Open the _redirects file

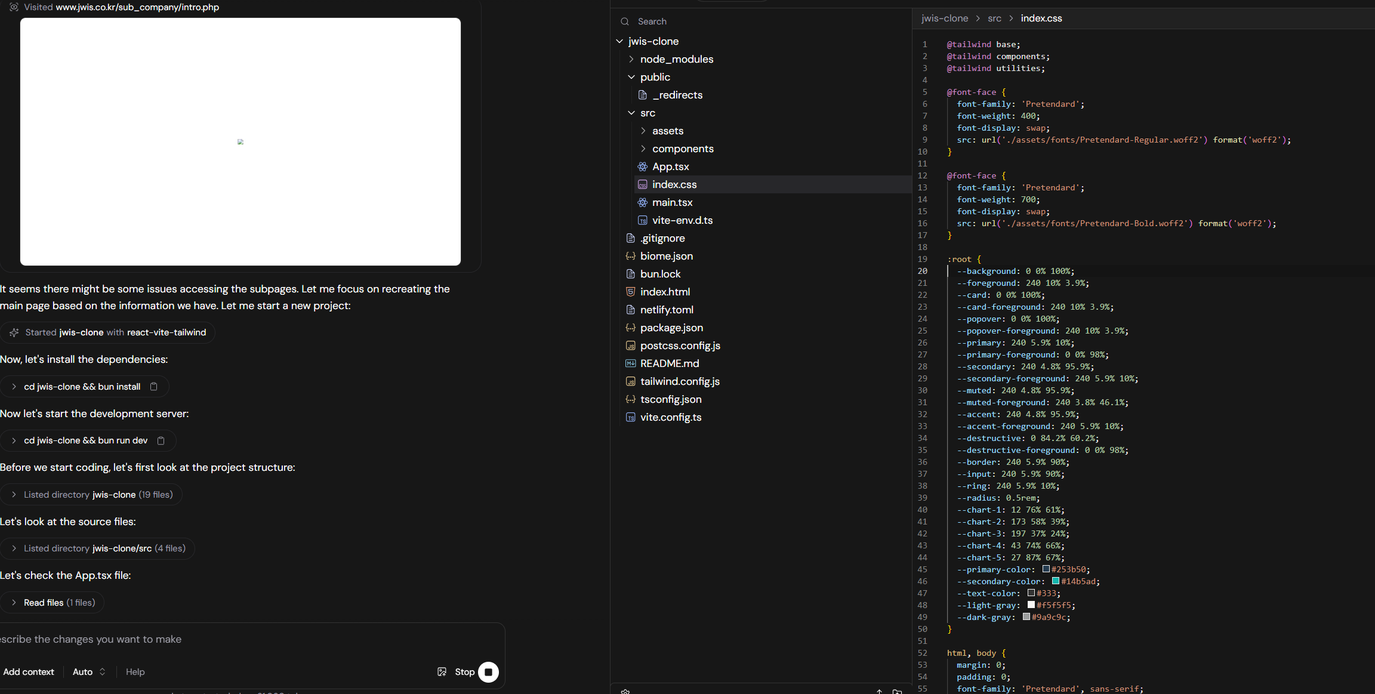(677, 95)
